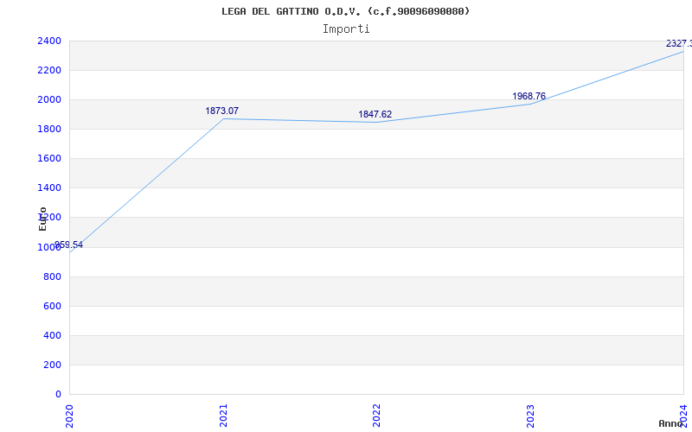The image size is (692, 432).
Task: Click the 2000 y-axis tick label
Action: click(49, 100)
